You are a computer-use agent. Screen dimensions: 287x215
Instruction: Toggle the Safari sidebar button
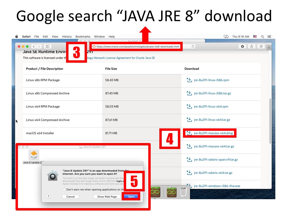click(48, 47)
